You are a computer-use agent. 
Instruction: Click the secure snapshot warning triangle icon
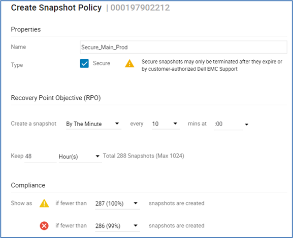click(x=129, y=64)
